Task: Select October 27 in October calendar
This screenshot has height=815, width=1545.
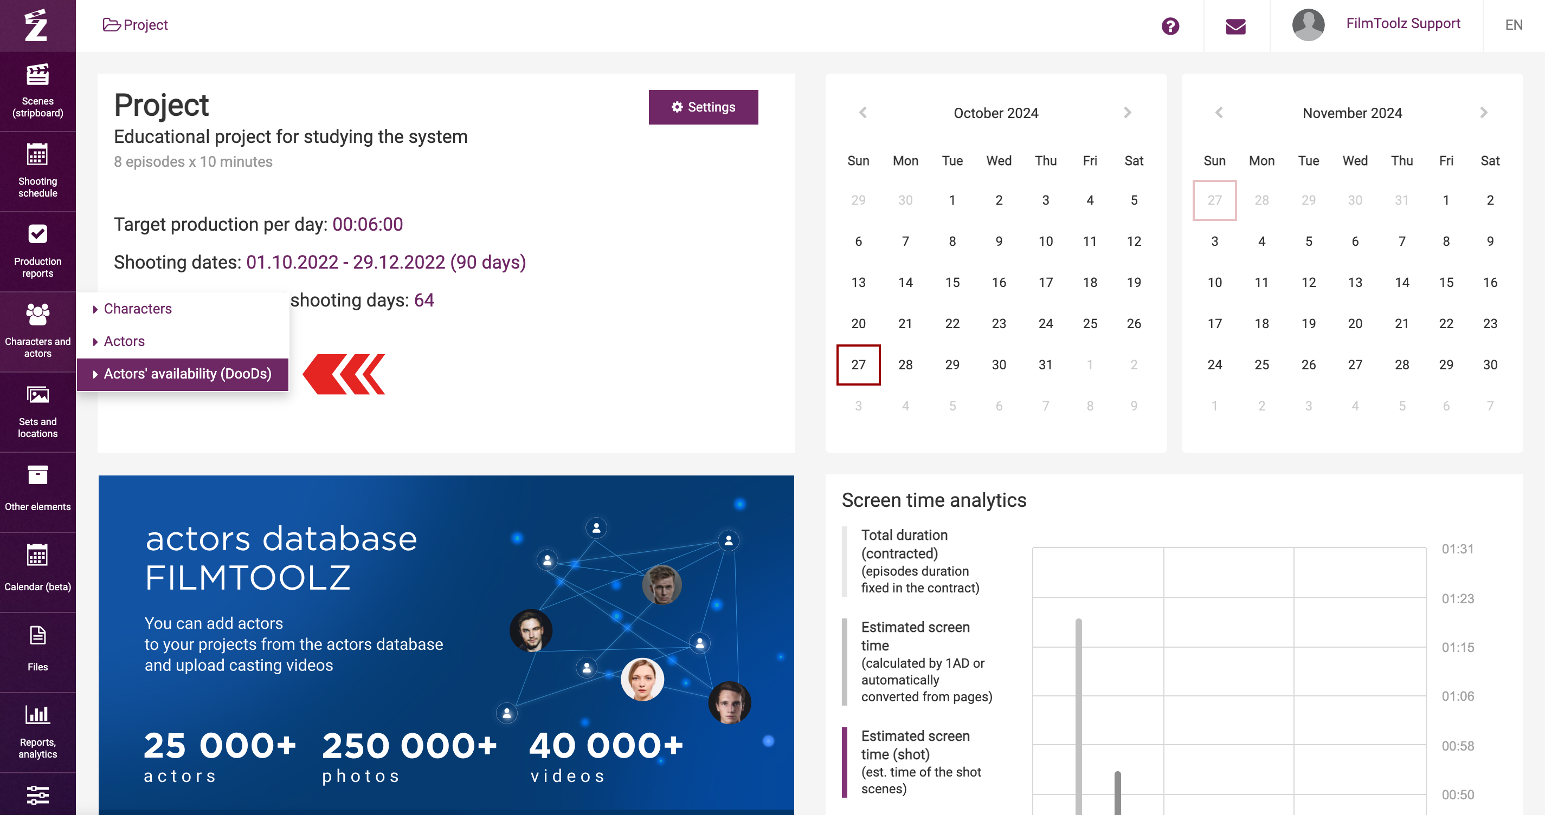Action: point(858,364)
